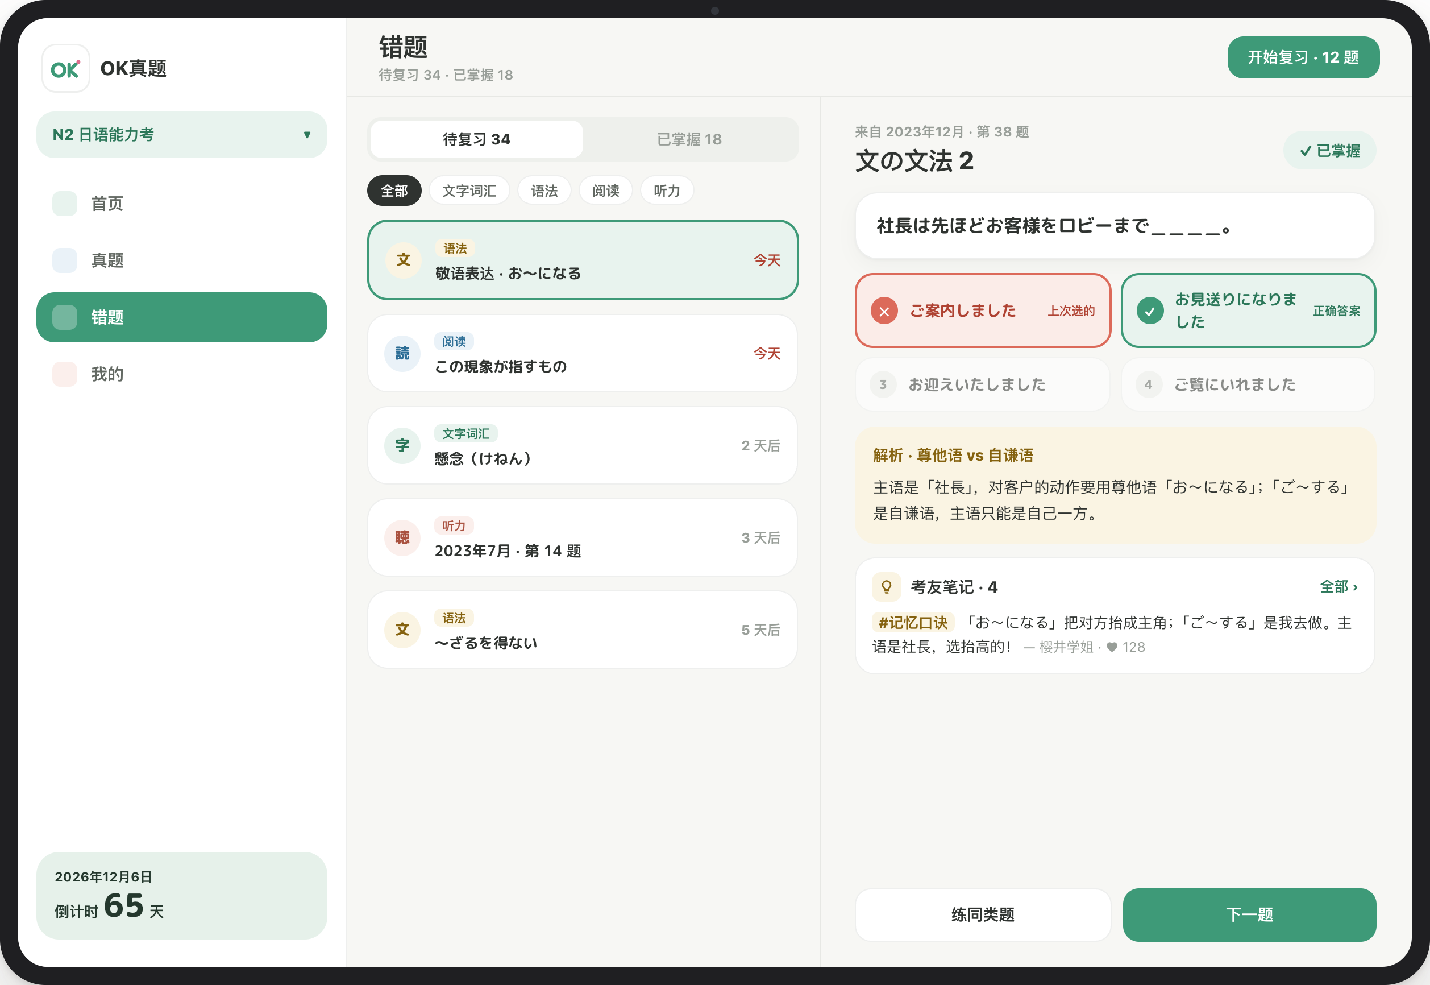Click the heart icon next to 128

tap(1111, 647)
